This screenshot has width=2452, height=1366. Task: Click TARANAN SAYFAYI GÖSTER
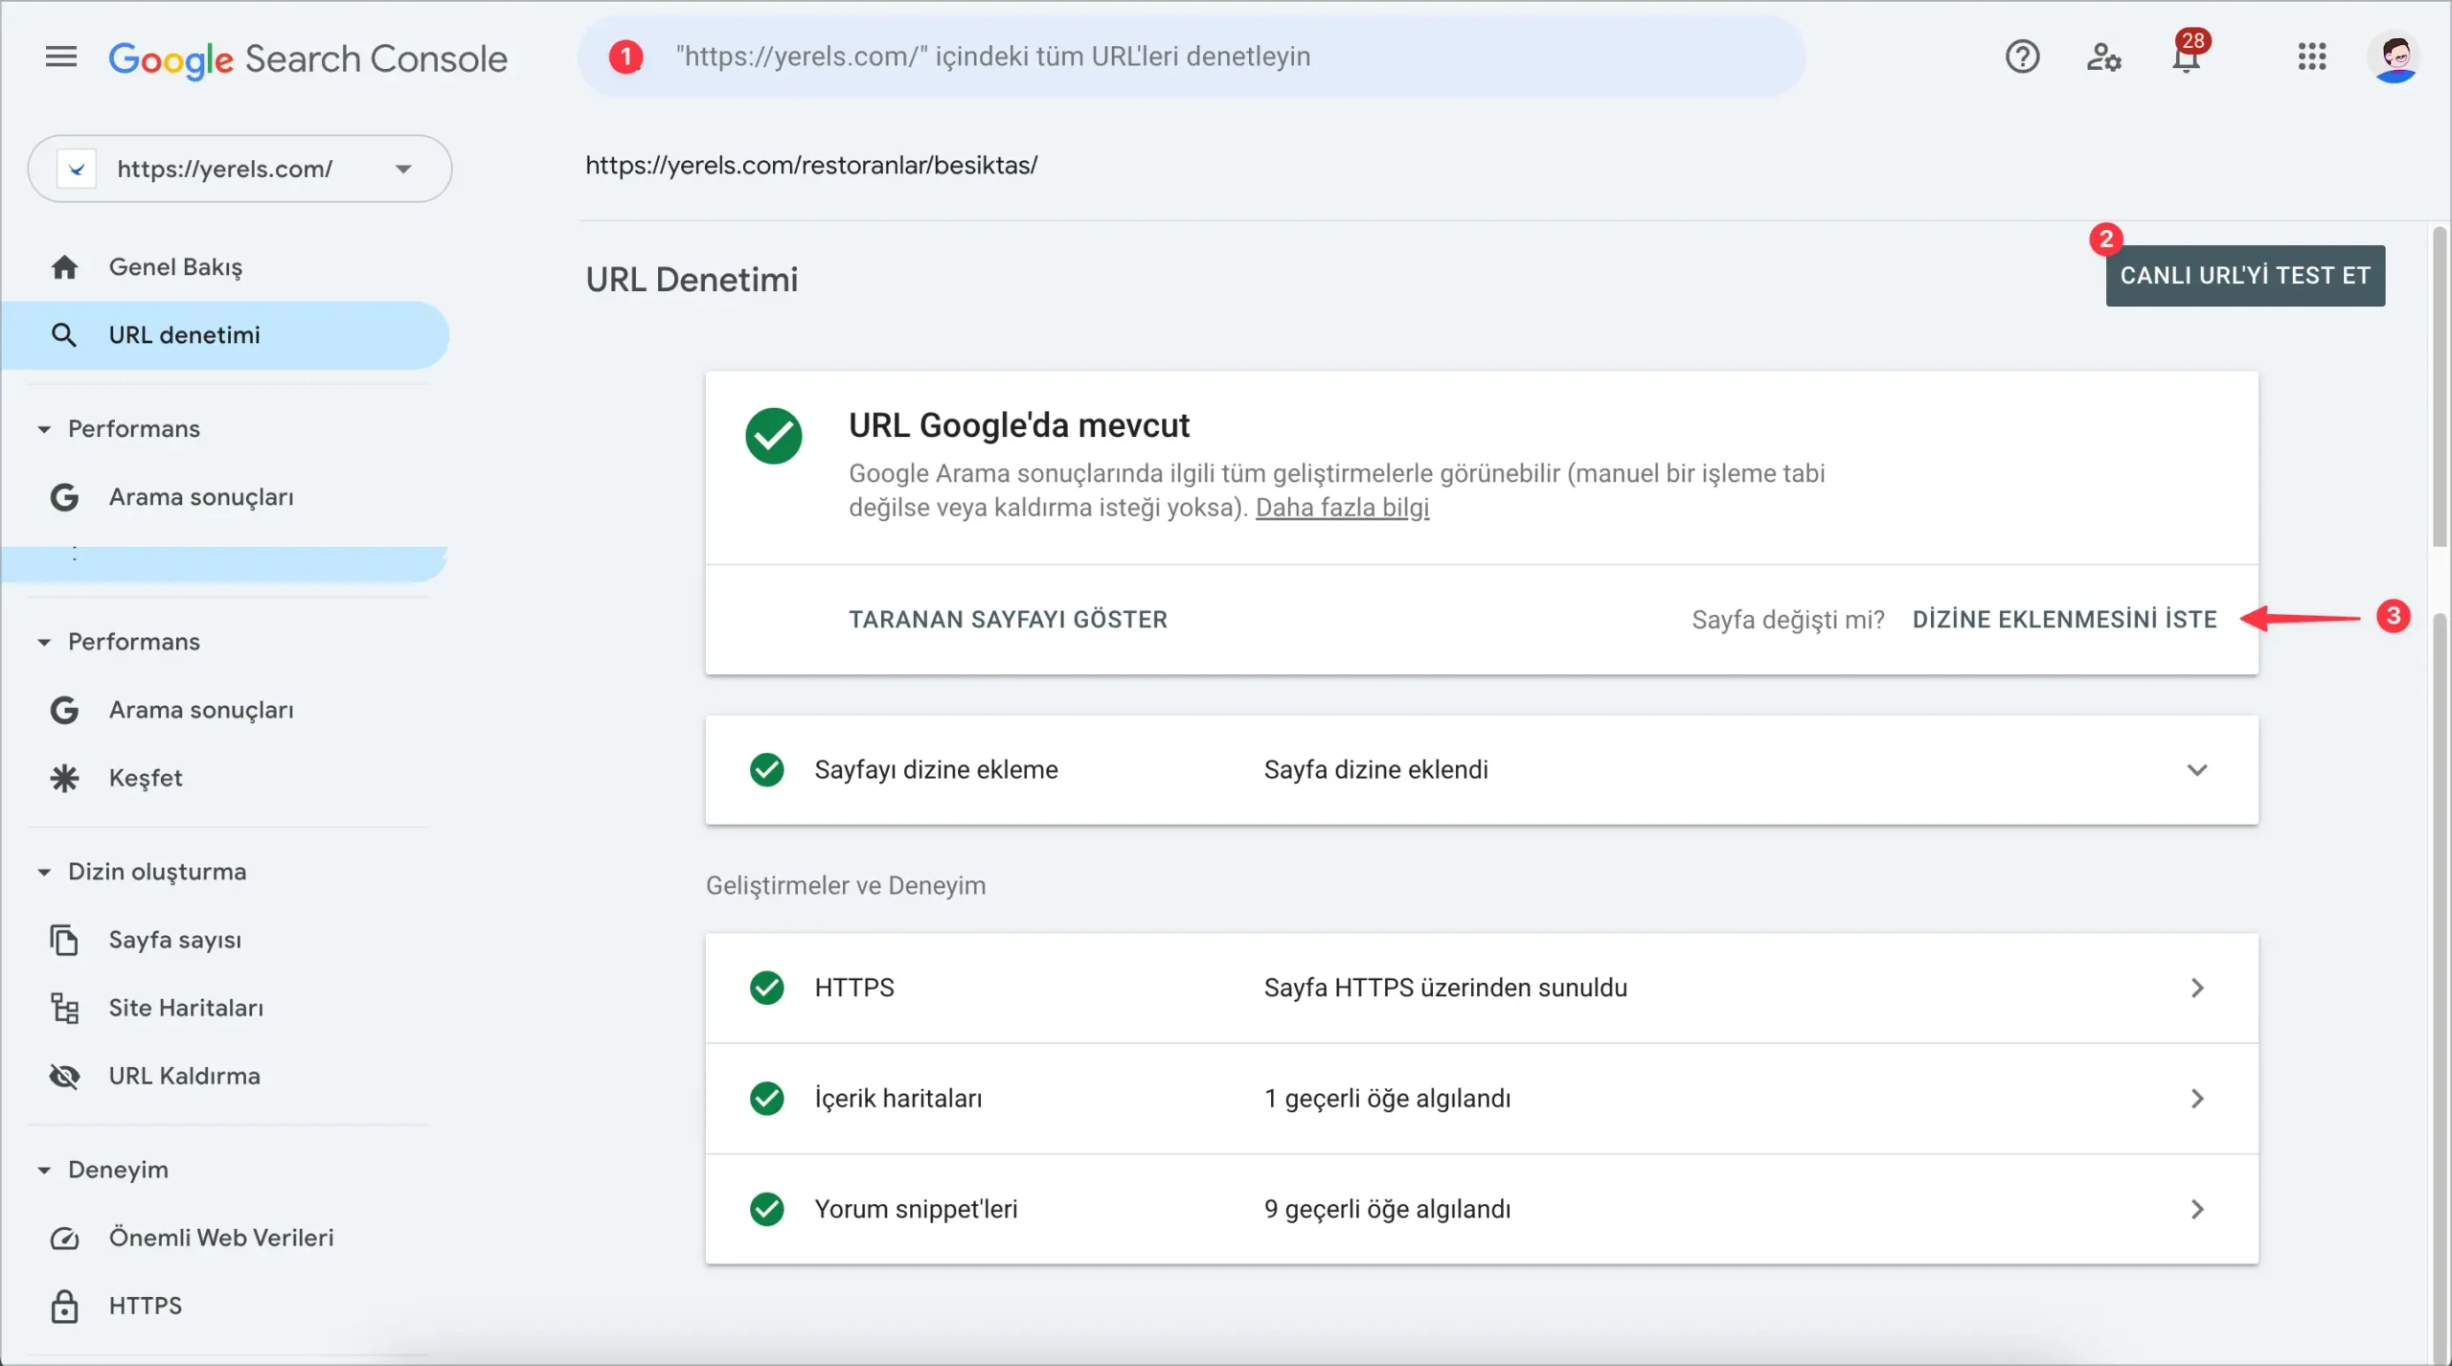tap(1008, 620)
